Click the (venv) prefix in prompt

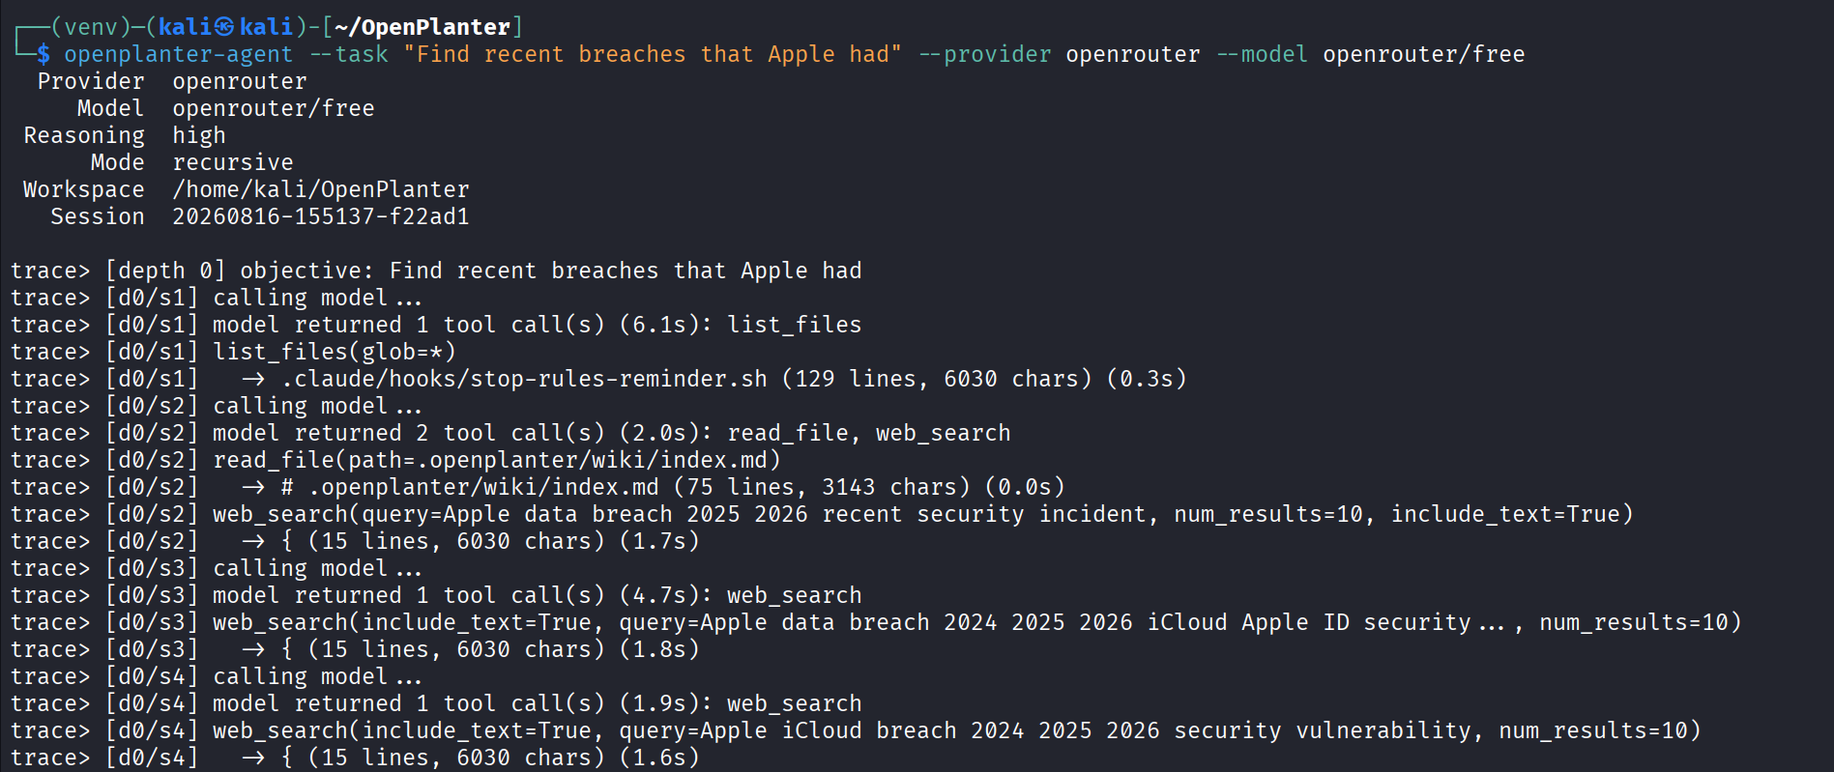click(90, 27)
